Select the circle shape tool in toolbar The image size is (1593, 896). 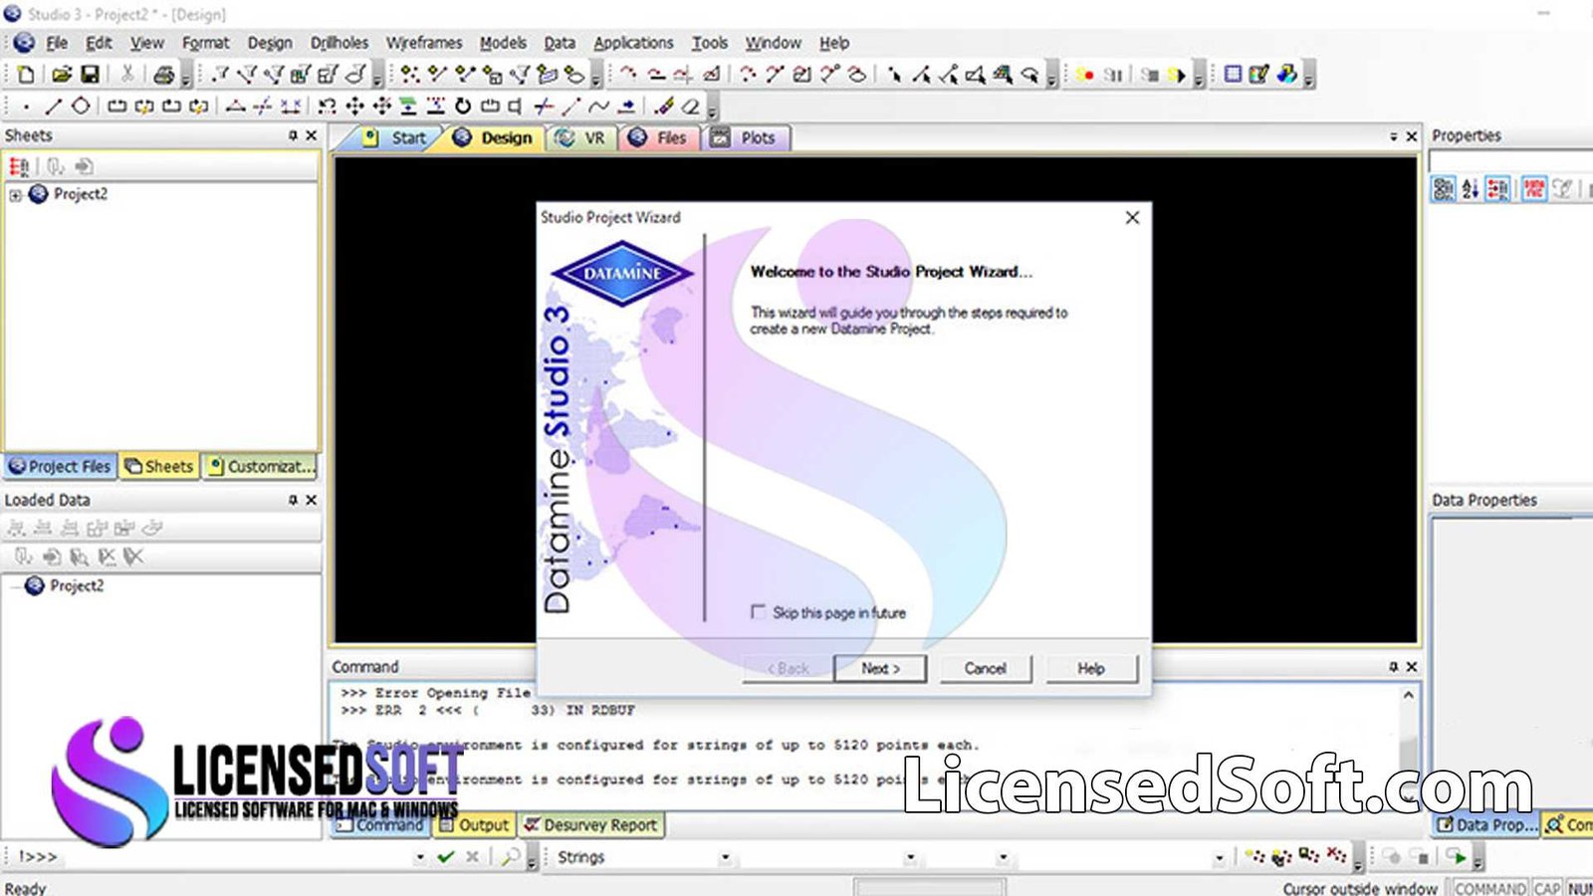coord(81,106)
